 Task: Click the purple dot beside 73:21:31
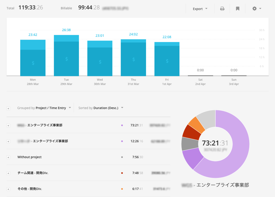(122, 125)
